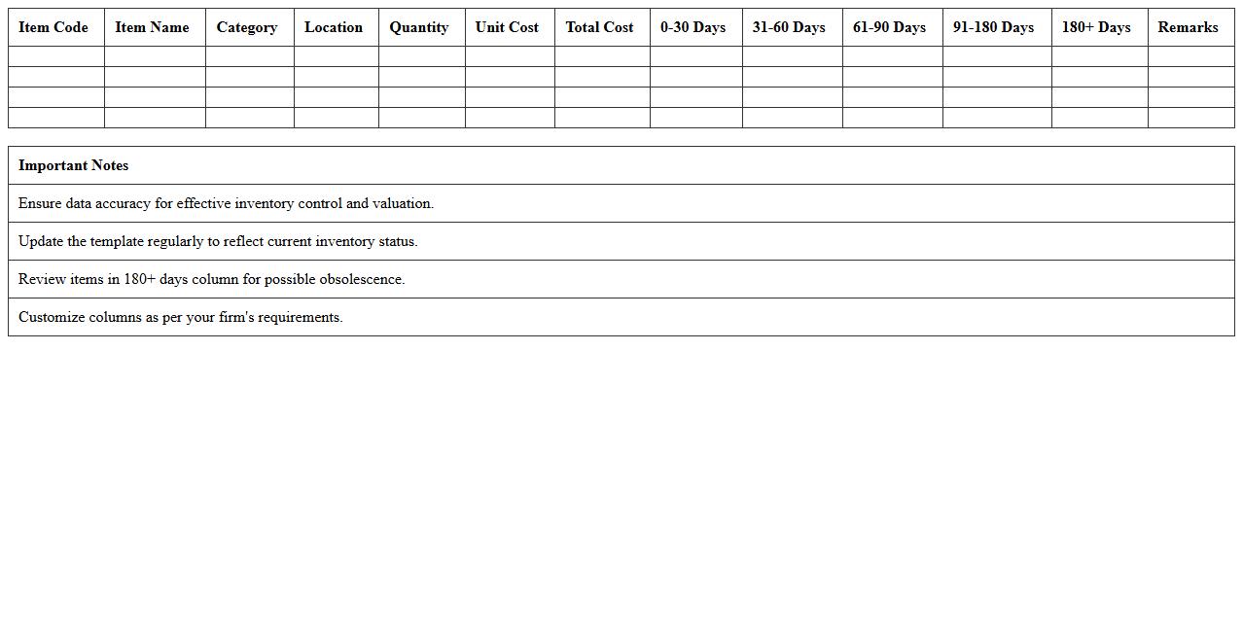Select the 31-60 Days column header
This screenshot has height=632, width=1243.
[789, 27]
